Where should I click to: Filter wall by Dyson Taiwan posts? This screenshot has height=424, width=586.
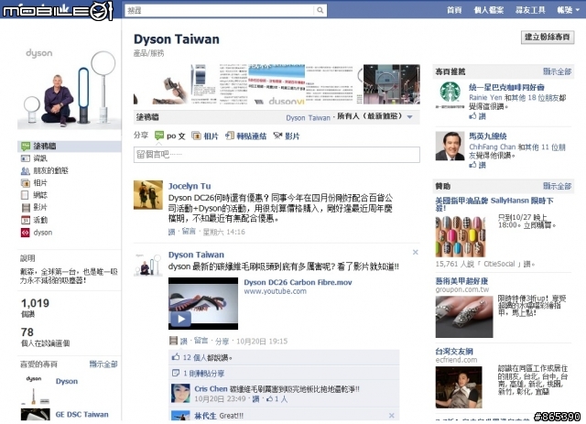coord(308,118)
